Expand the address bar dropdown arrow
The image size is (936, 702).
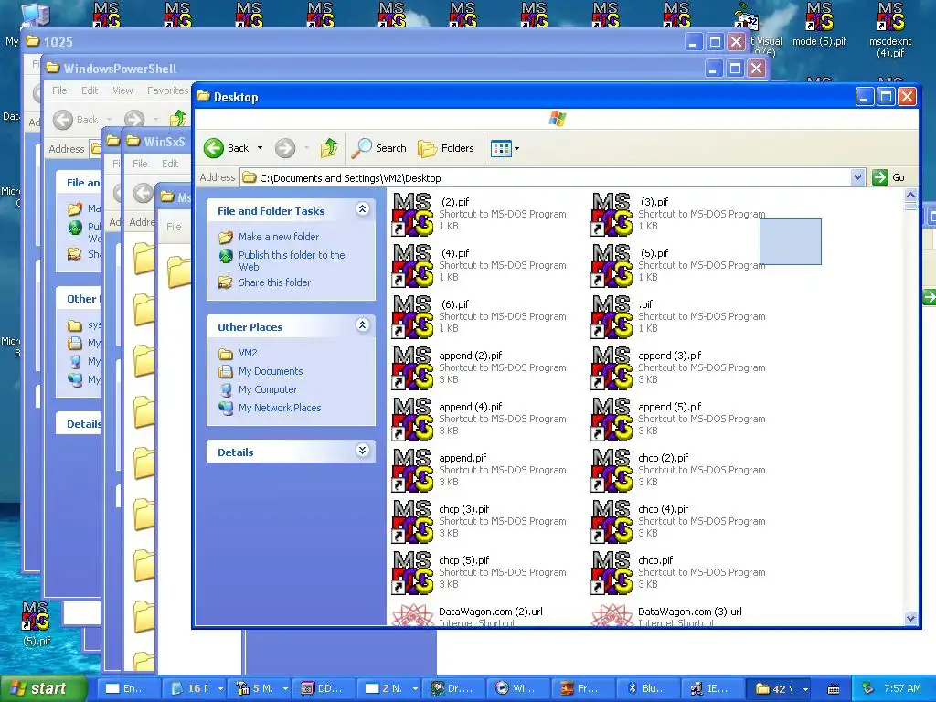857,177
